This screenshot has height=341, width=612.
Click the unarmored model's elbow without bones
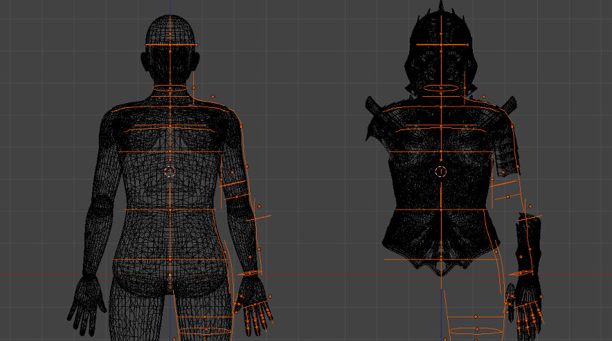101,205
